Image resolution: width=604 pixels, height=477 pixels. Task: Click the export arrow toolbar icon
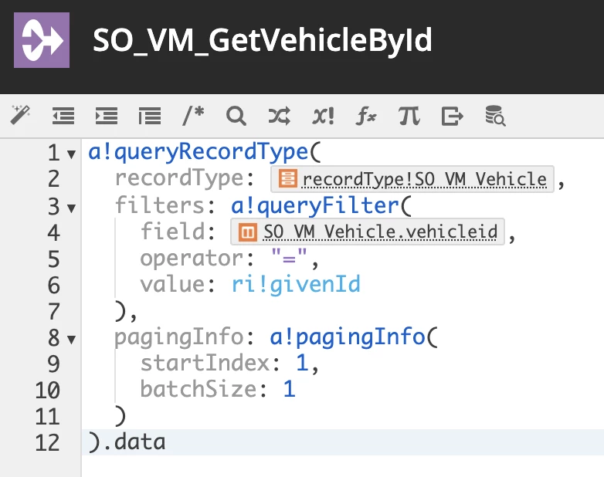coord(453,116)
